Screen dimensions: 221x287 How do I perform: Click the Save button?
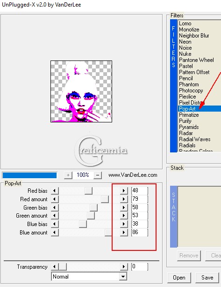coord(207,278)
